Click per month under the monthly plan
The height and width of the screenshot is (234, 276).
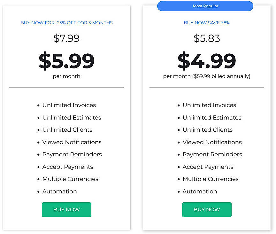click(x=66, y=76)
